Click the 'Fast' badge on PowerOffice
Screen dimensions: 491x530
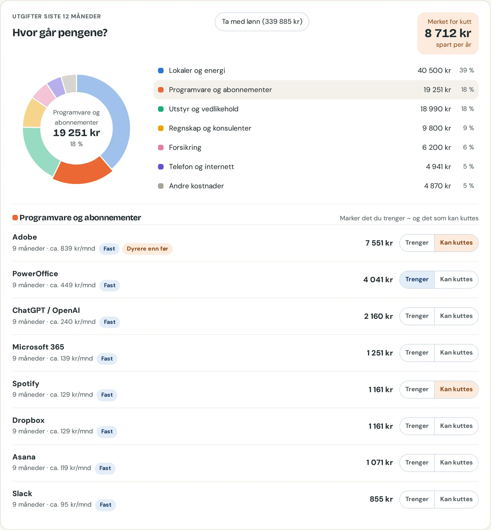(110, 285)
